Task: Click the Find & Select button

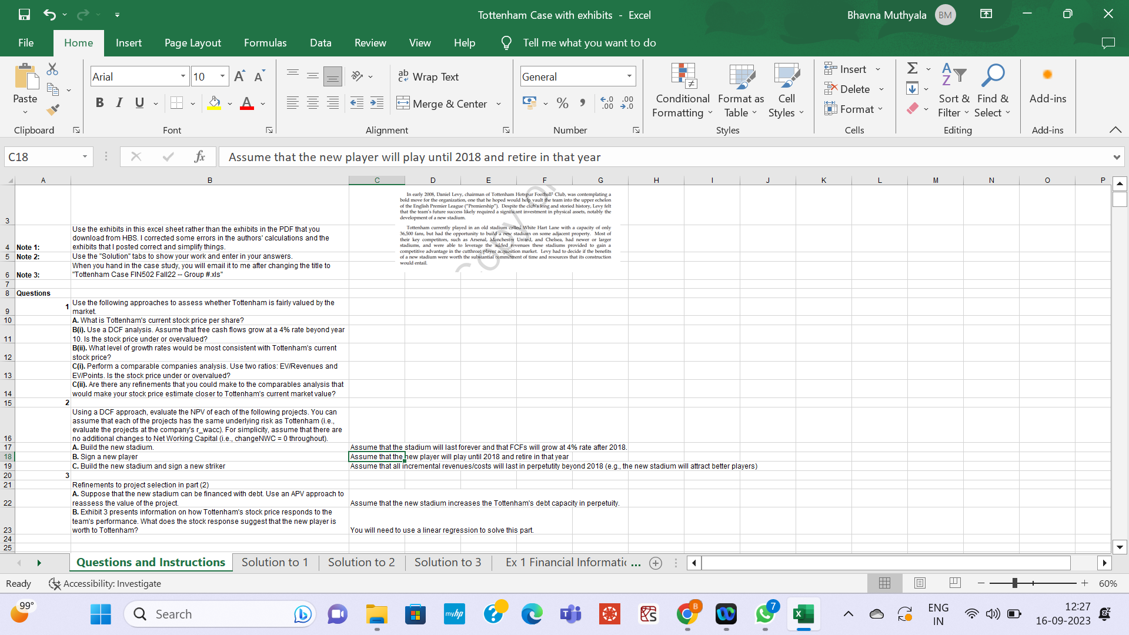Action: pyautogui.click(x=993, y=91)
